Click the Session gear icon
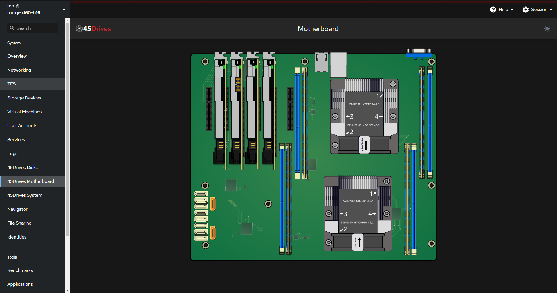This screenshot has width=557, height=293. pos(526,10)
